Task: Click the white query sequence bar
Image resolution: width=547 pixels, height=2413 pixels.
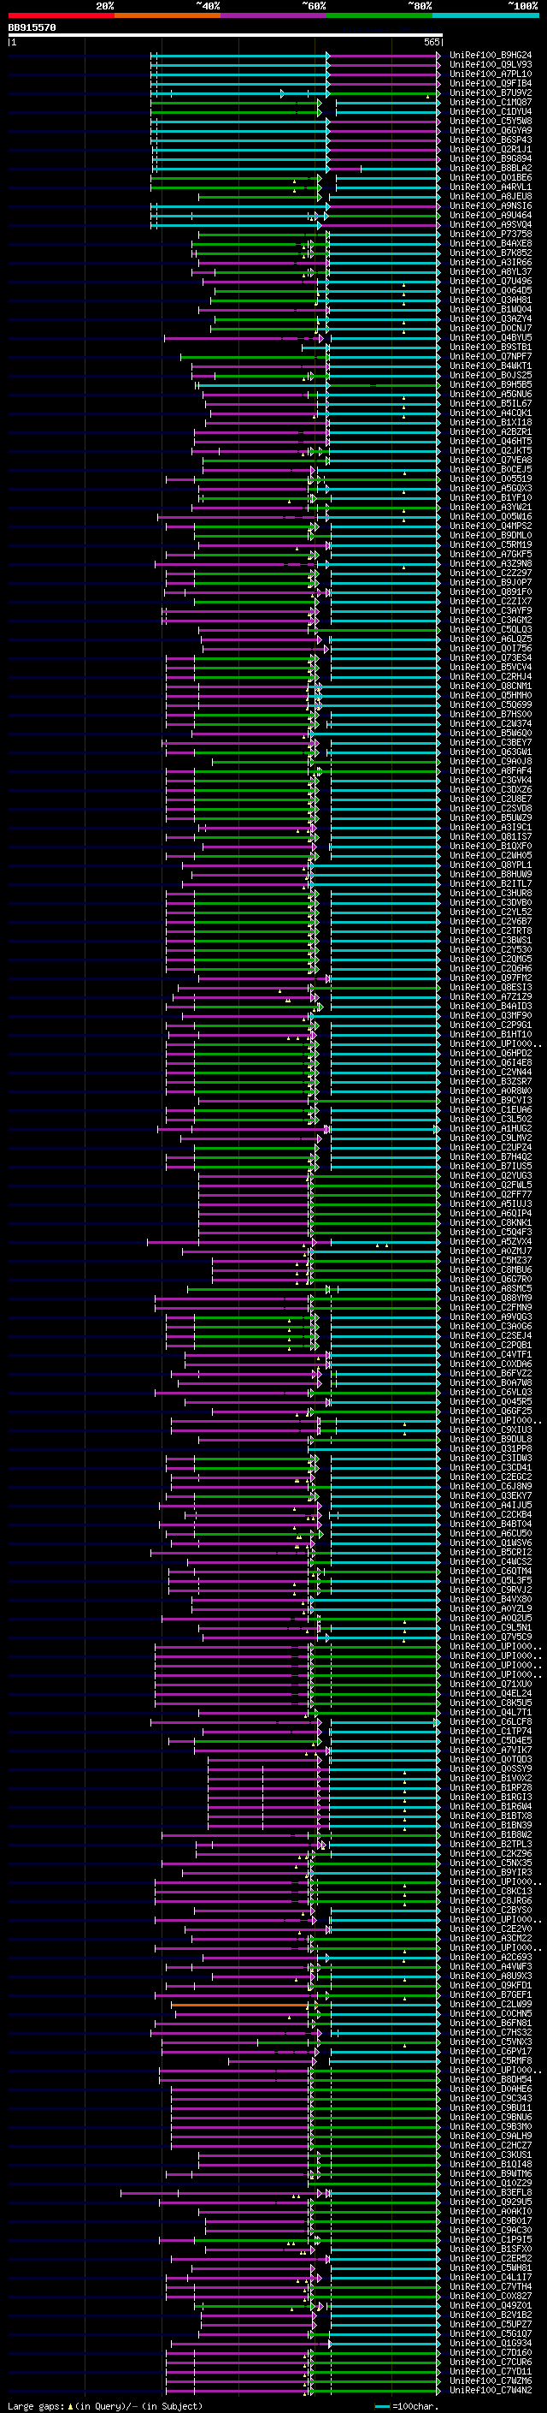Action: [x=225, y=36]
